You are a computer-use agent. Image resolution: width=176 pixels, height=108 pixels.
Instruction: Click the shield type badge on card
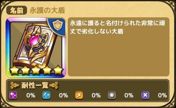pyautogui.click(x=57, y=26)
